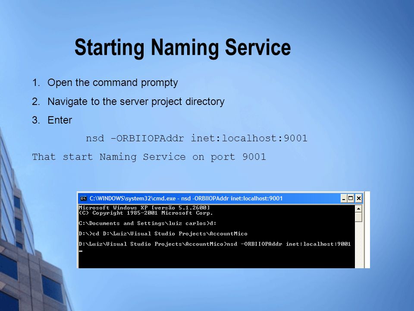Click the console line running nsd in AccountMico
The width and height of the screenshot is (414, 311).
click(x=215, y=244)
